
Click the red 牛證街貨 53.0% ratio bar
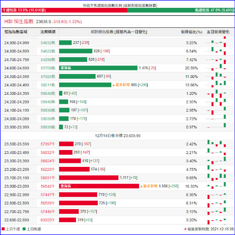(63, 10)
